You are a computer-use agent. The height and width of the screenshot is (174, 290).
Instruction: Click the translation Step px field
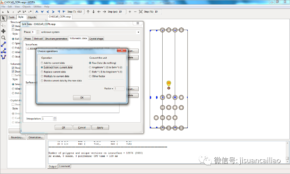(x=122, y=12)
